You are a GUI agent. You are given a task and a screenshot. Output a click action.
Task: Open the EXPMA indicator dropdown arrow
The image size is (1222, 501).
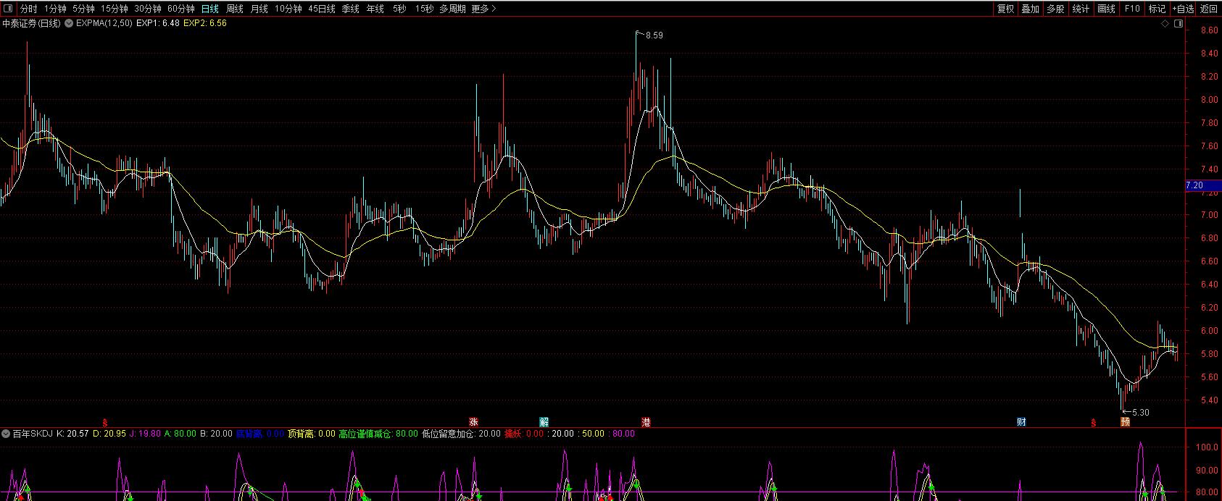point(69,23)
